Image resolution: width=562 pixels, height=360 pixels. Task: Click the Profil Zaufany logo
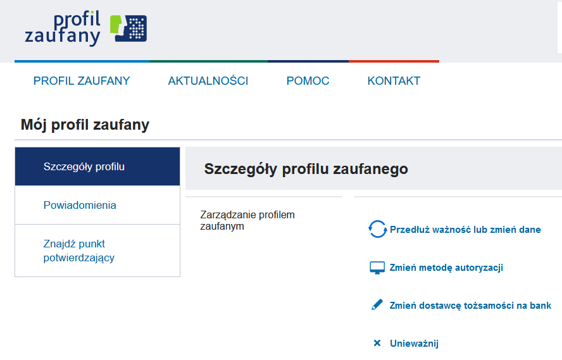(x=85, y=28)
